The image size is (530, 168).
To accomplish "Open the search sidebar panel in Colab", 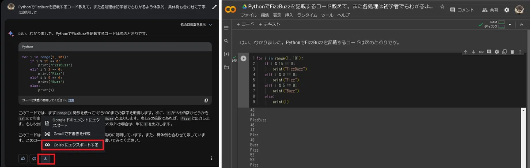I will tap(227, 41).
